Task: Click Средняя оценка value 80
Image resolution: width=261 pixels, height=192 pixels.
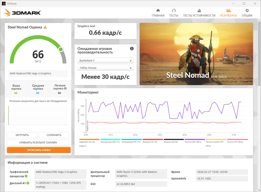Action: coord(37,93)
